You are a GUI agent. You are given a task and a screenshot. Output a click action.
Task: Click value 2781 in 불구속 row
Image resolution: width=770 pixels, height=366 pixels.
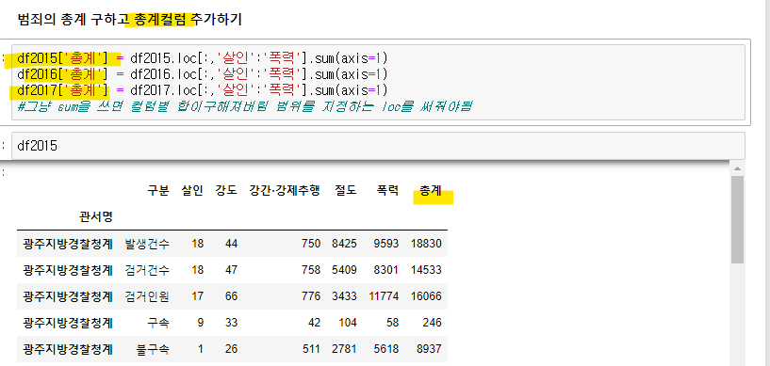click(x=345, y=349)
